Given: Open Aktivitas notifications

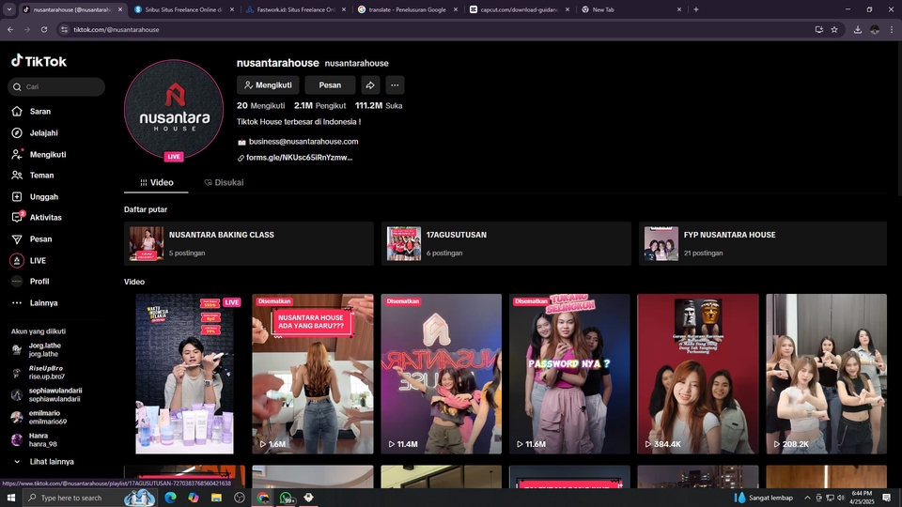Looking at the screenshot, I should pos(37,217).
